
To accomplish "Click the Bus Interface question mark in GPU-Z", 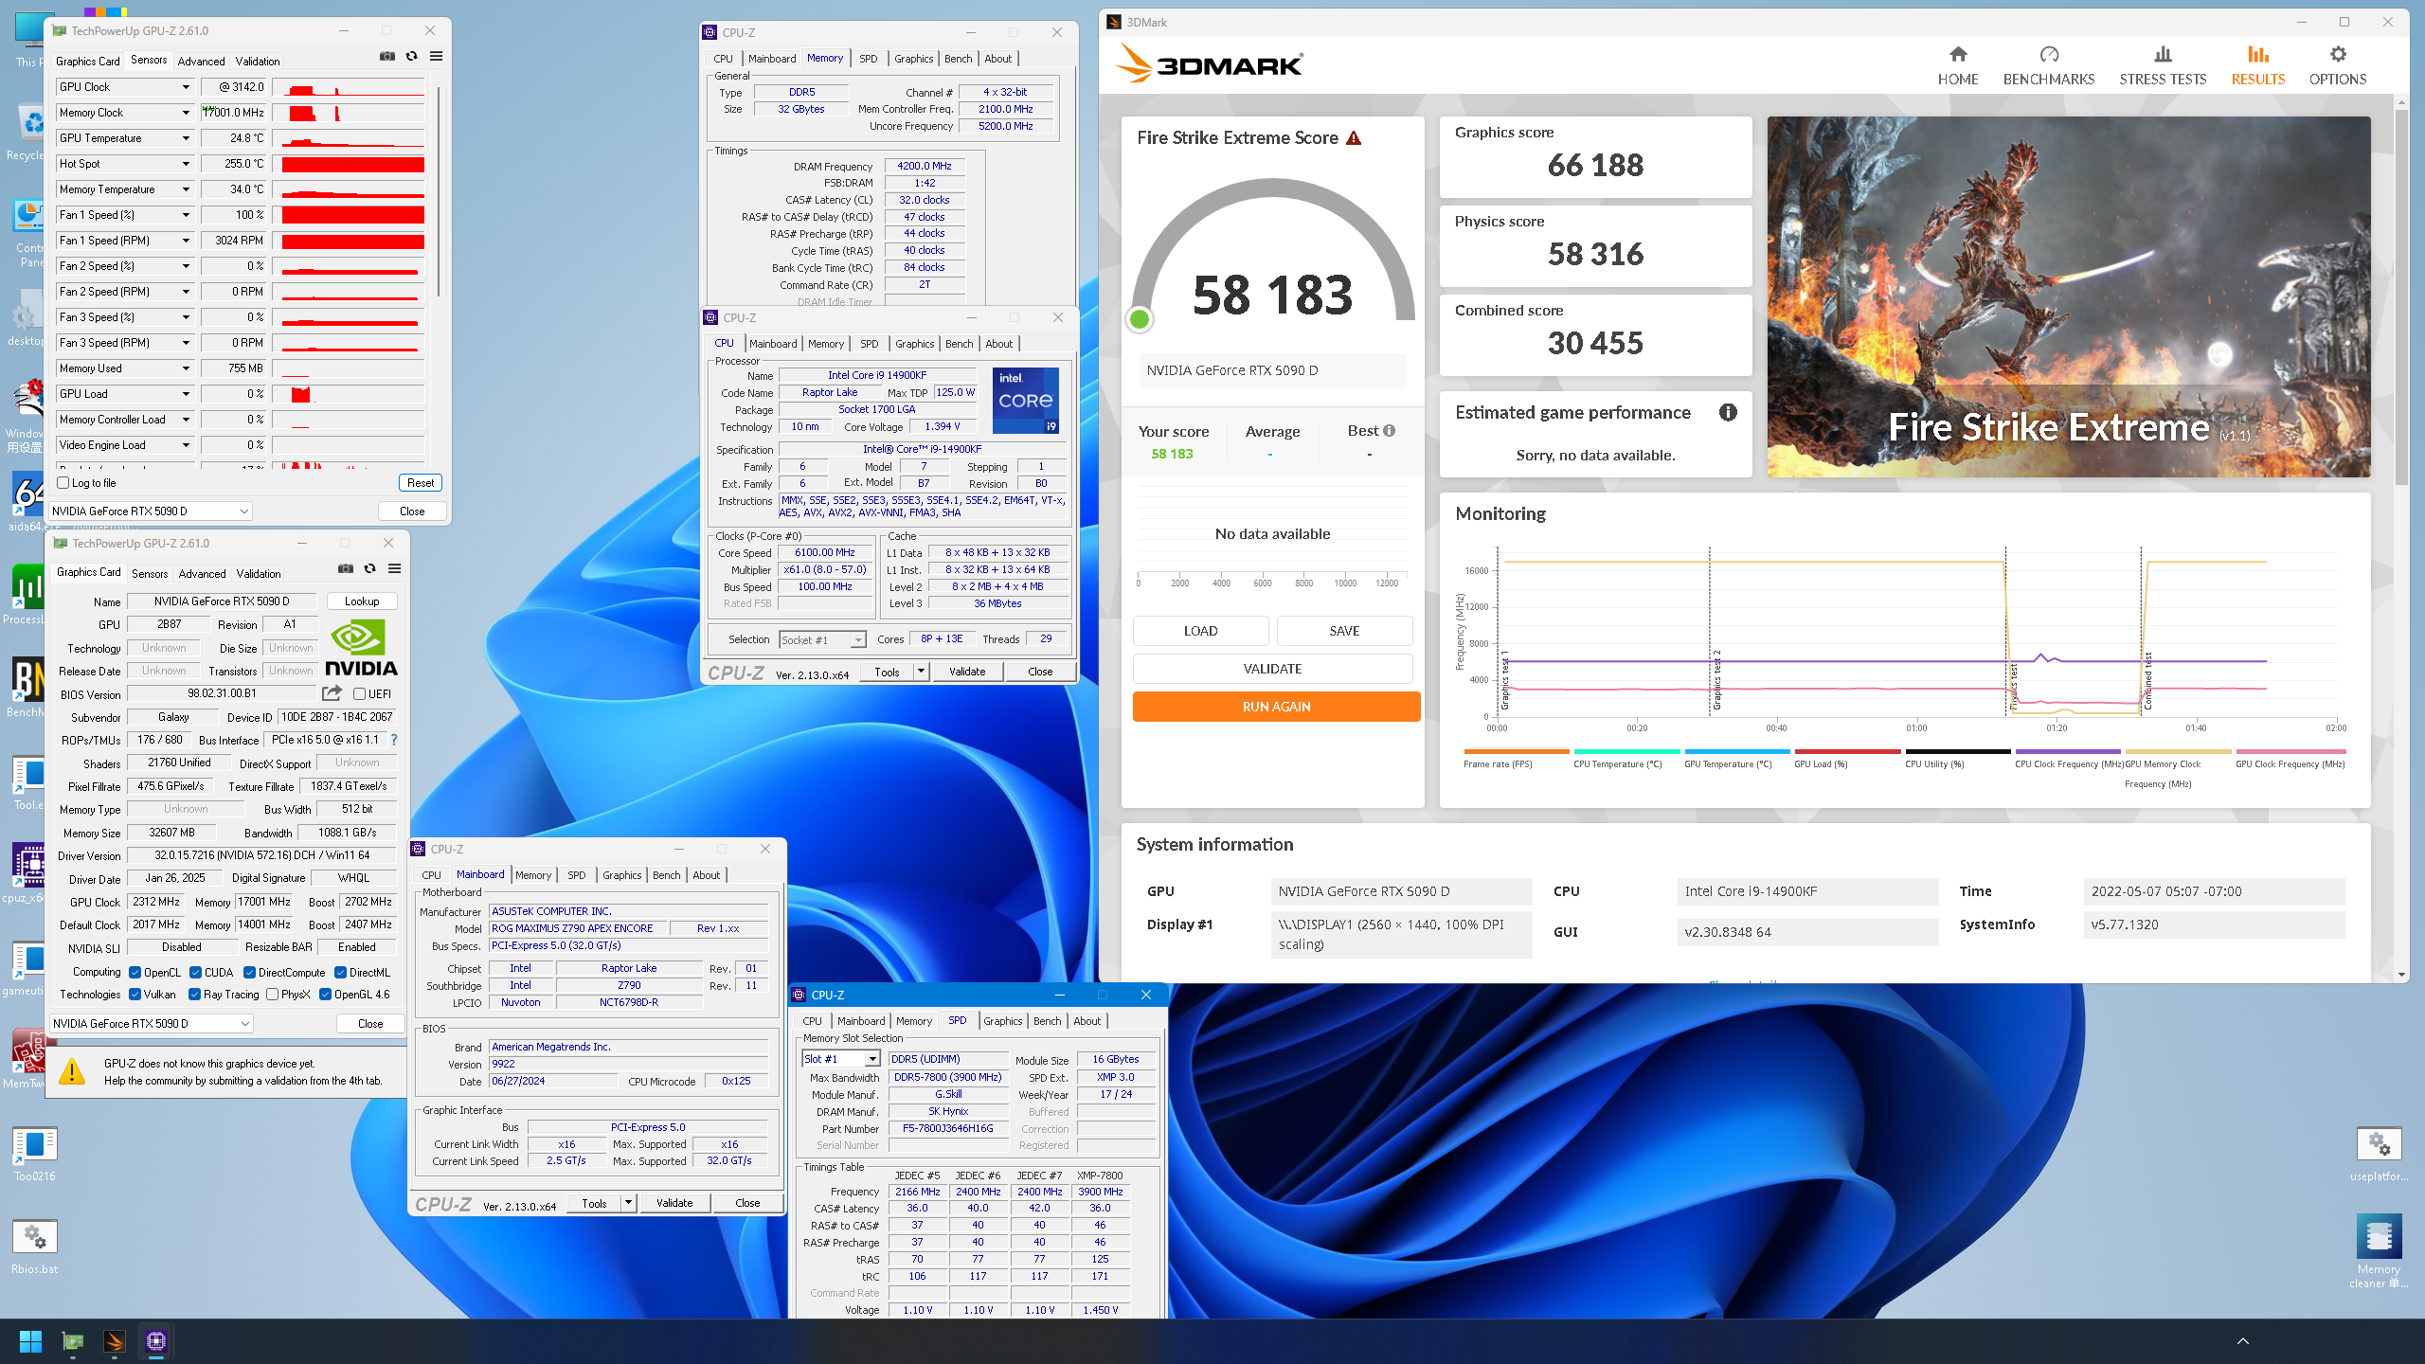I will point(394,740).
